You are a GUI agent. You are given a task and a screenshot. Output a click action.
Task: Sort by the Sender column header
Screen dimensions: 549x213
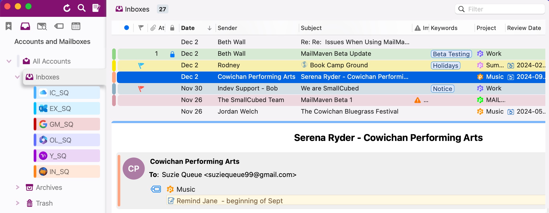pyautogui.click(x=227, y=28)
